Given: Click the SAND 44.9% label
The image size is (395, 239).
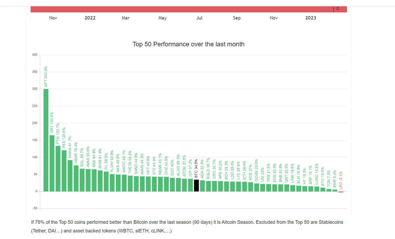Looking at the screenshot, I should tap(136, 164).
